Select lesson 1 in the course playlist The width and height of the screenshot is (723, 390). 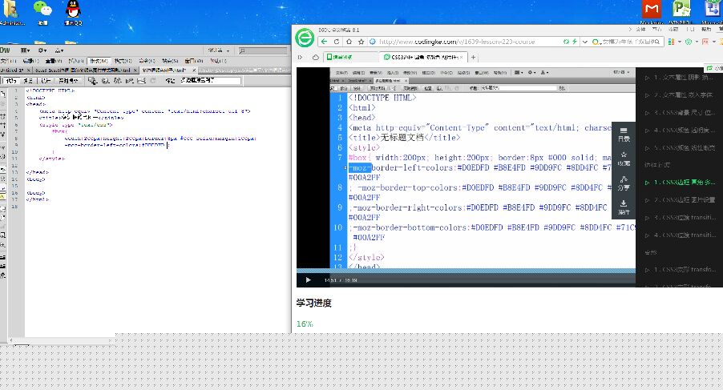pyautogui.click(x=681, y=78)
